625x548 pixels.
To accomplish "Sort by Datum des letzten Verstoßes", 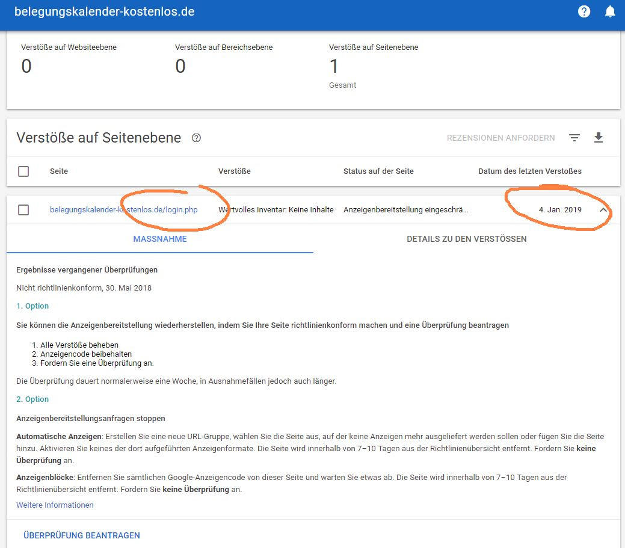I will point(529,171).
